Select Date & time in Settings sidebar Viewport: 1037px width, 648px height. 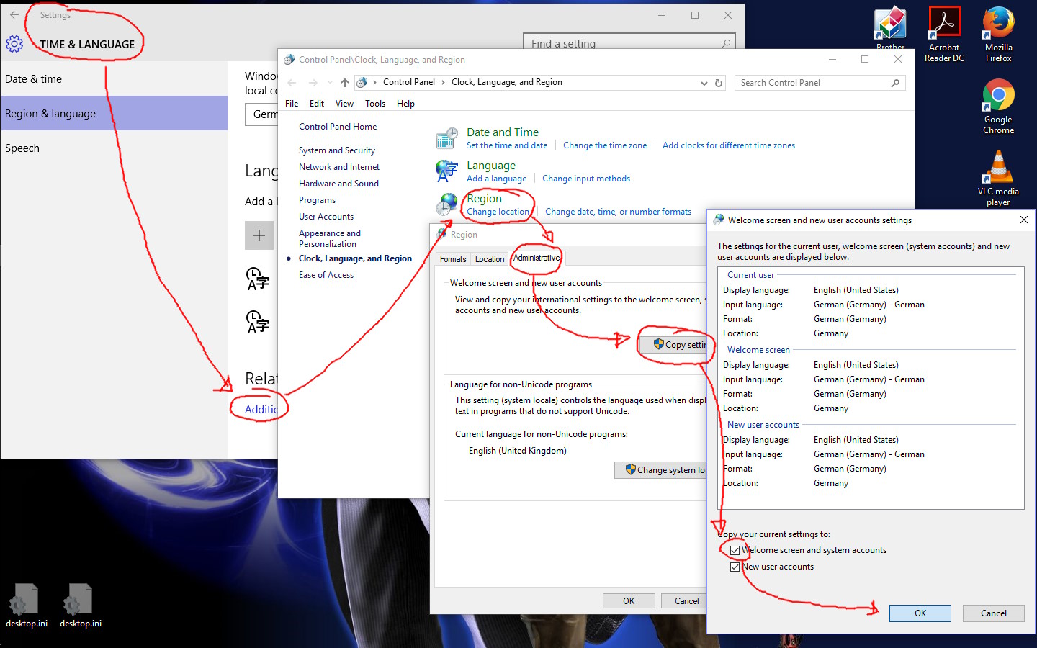pyautogui.click(x=34, y=79)
